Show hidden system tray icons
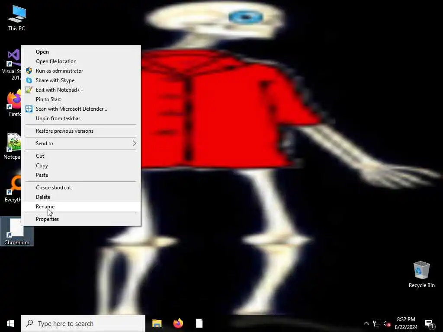 click(x=366, y=323)
